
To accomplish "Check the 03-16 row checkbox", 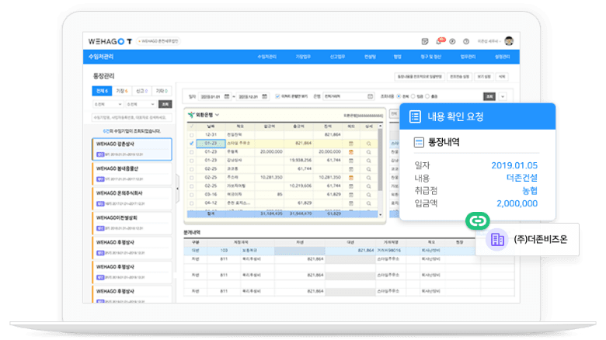I will pos(191,194).
